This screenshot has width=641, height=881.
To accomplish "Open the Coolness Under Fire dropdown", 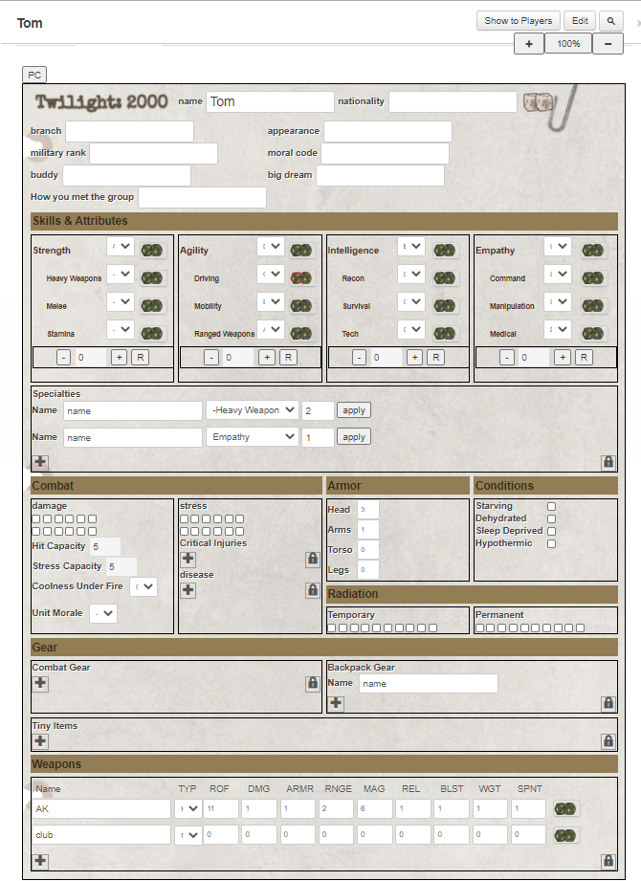I will tap(144, 586).
